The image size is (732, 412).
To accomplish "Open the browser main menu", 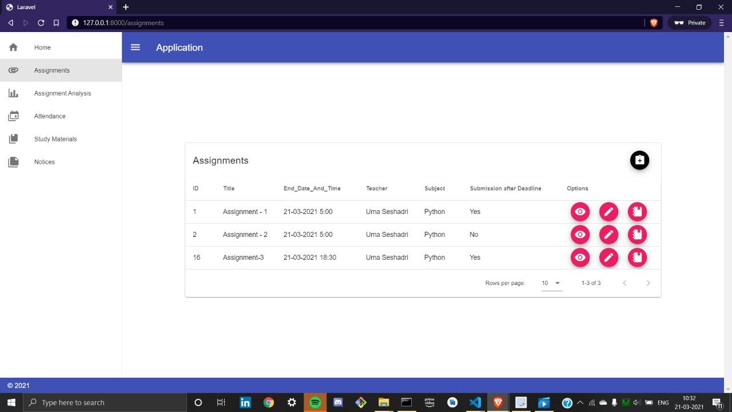I will coord(721,23).
